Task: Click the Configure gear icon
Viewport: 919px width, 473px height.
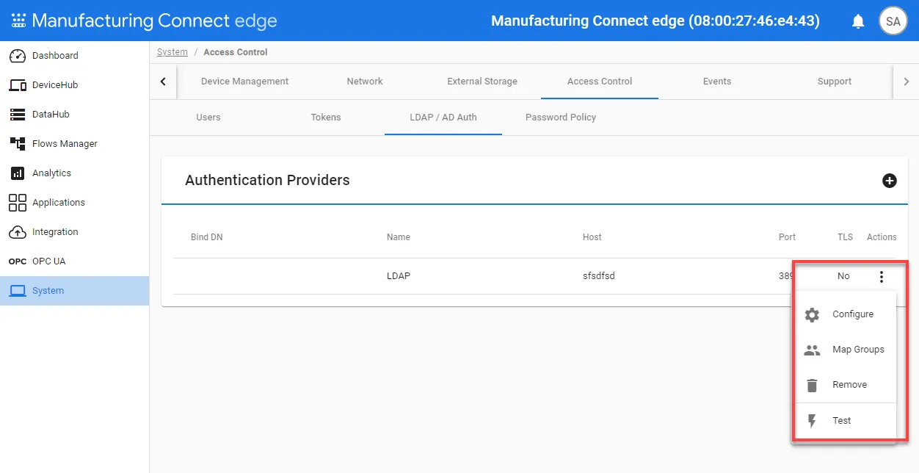Action: [x=812, y=315]
